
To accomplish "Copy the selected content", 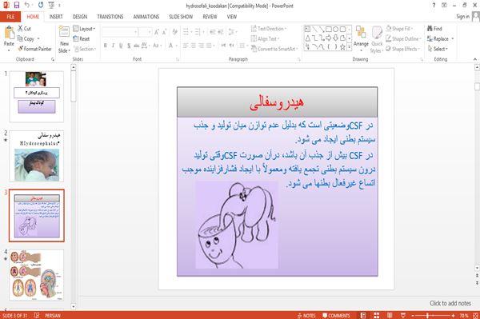I will point(26,39).
